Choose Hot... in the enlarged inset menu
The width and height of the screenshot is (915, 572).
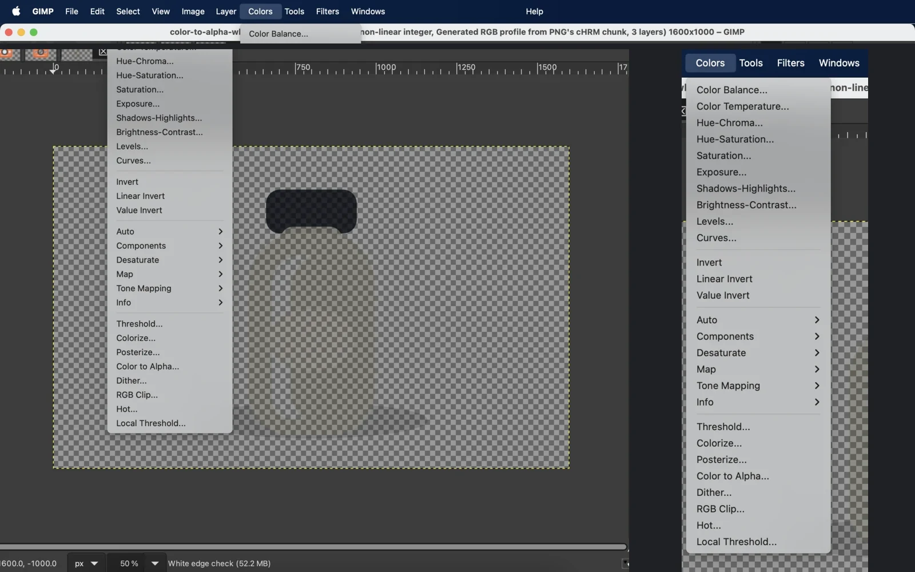pos(758,526)
